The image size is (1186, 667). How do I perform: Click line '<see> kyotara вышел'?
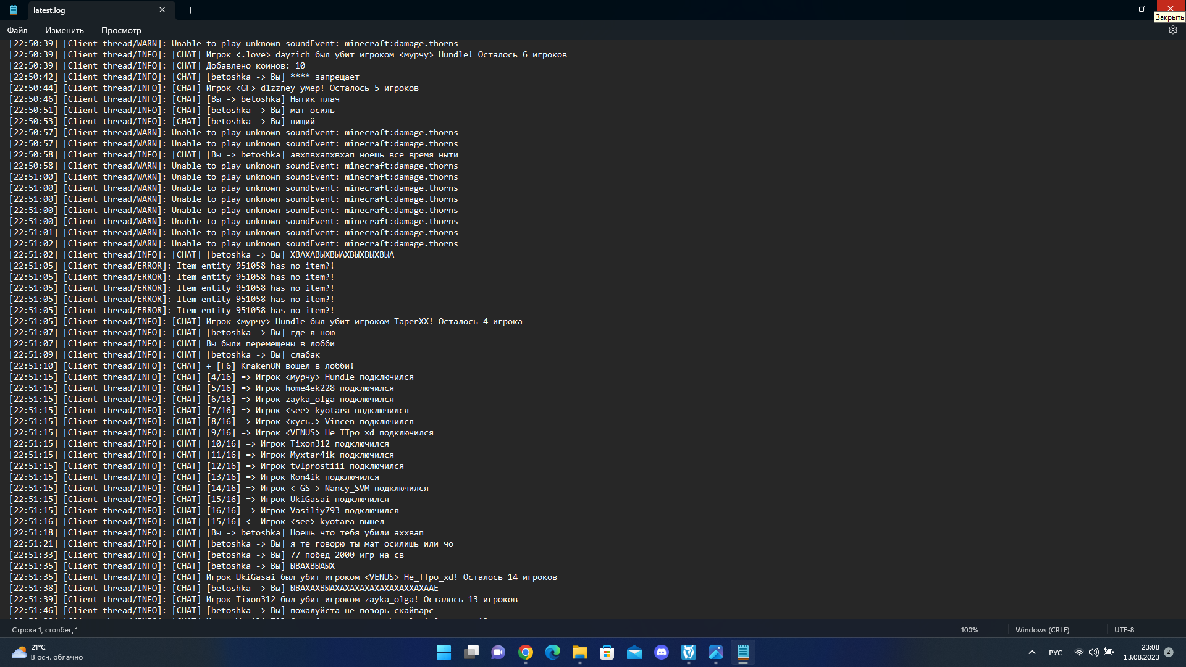tap(196, 522)
